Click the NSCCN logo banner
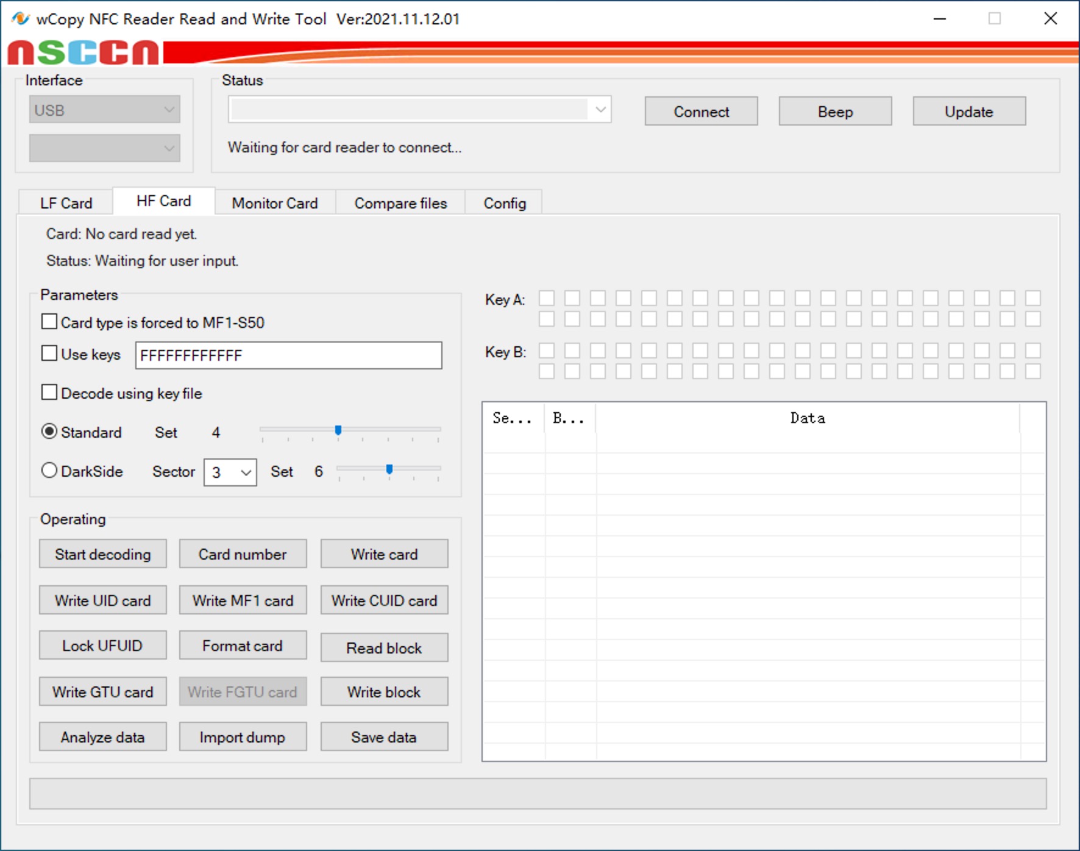The width and height of the screenshot is (1080, 851). [83, 52]
